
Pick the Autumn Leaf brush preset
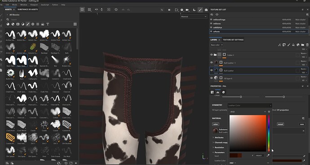(33, 47)
